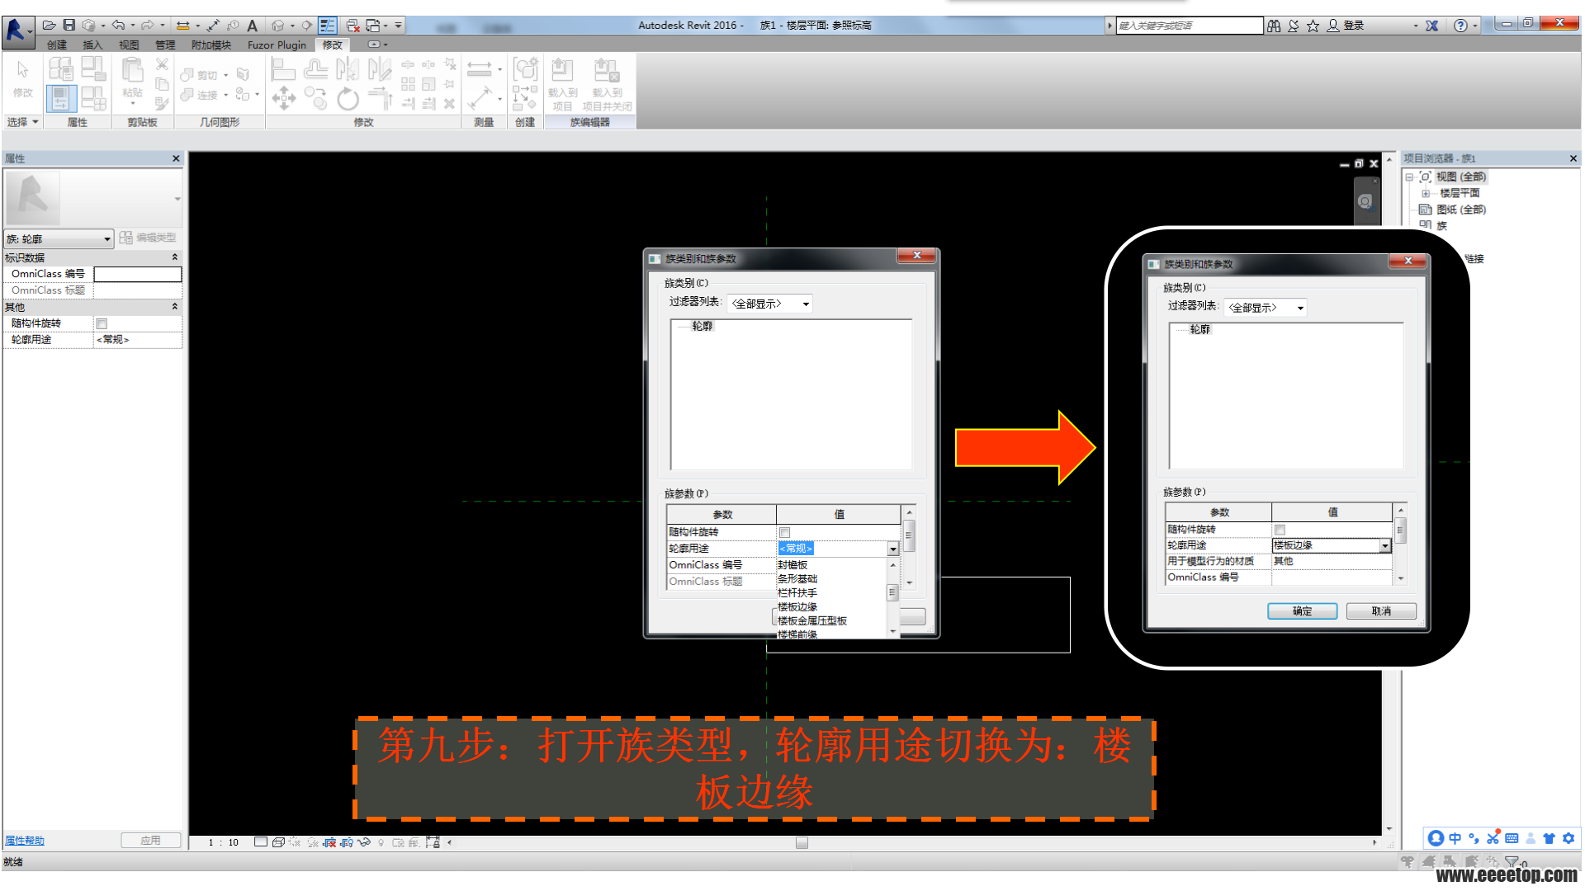Toggle 随构件旋转 checkbox in the properties panel
The width and height of the screenshot is (1585, 891).
[102, 323]
